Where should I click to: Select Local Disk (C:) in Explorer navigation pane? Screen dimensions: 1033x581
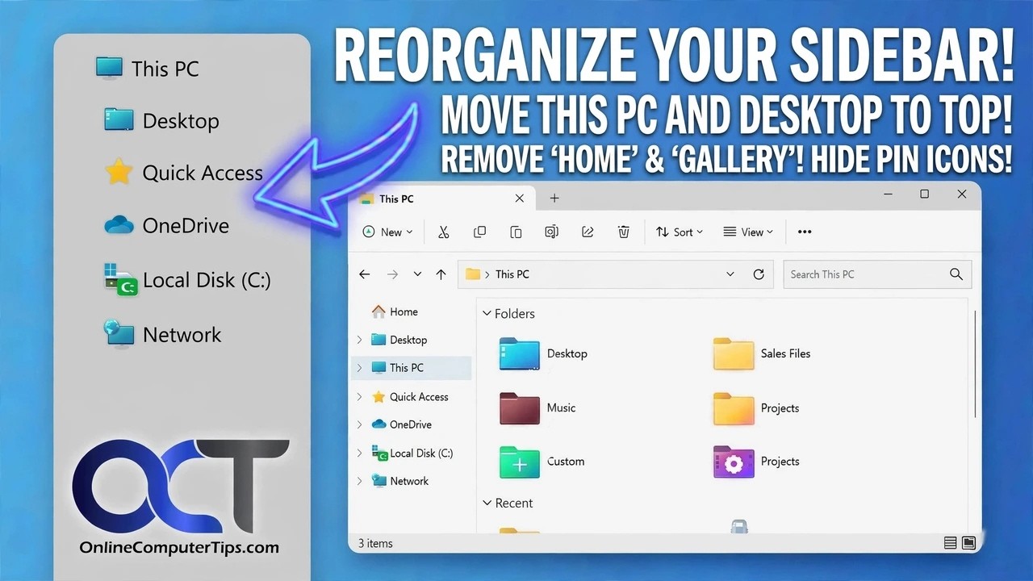(x=412, y=453)
